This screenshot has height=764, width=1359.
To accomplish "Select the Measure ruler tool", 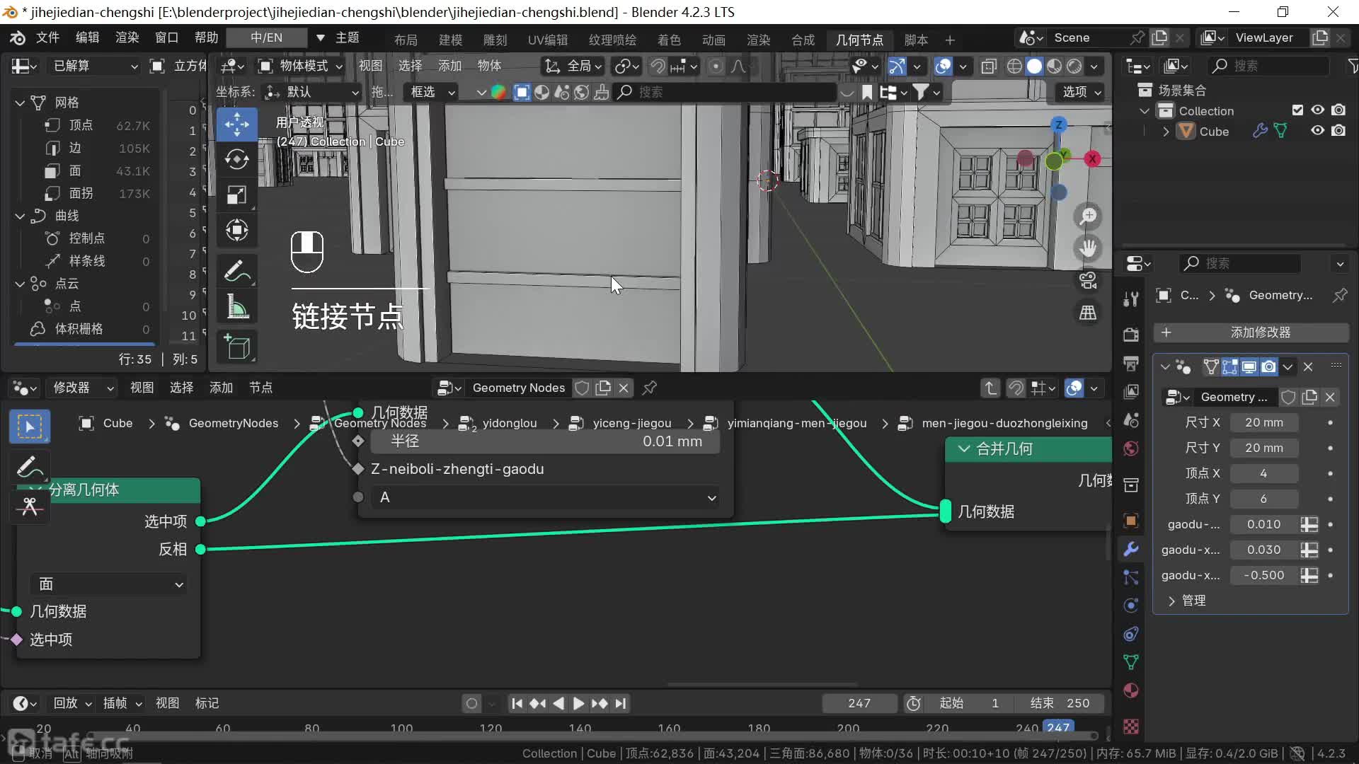I will [236, 307].
